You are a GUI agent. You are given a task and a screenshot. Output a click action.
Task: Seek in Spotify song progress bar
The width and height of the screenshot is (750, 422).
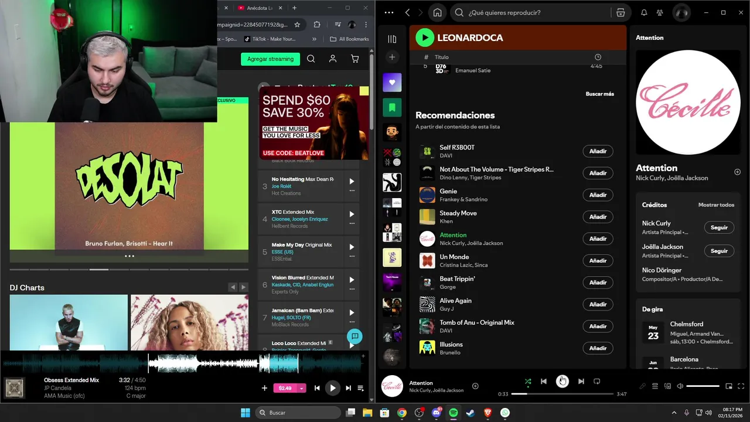(562, 394)
